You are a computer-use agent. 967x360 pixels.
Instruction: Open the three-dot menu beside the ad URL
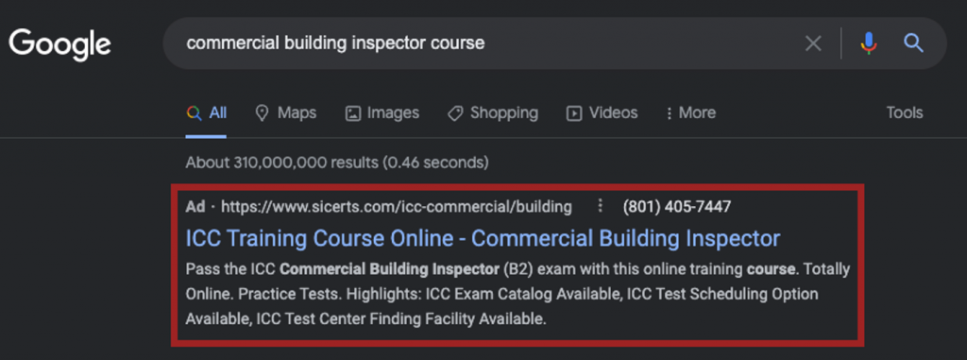[600, 206]
